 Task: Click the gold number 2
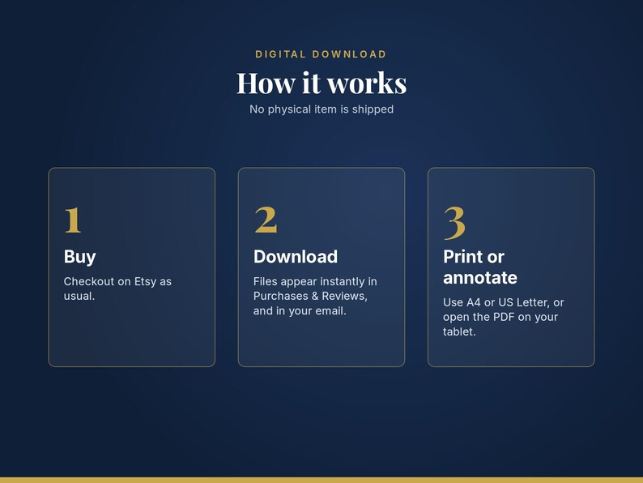[x=266, y=220]
